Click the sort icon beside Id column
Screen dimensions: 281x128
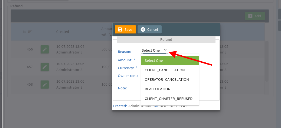[30, 32]
